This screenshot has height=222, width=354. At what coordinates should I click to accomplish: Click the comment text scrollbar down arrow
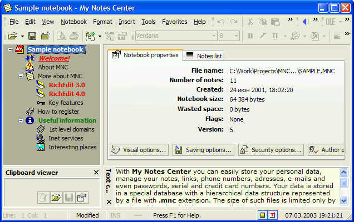(343, 200)
